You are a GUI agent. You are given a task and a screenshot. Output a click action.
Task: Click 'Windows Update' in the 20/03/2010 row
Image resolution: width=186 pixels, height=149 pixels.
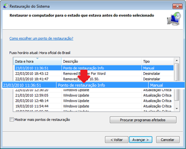tap(76, 101)
